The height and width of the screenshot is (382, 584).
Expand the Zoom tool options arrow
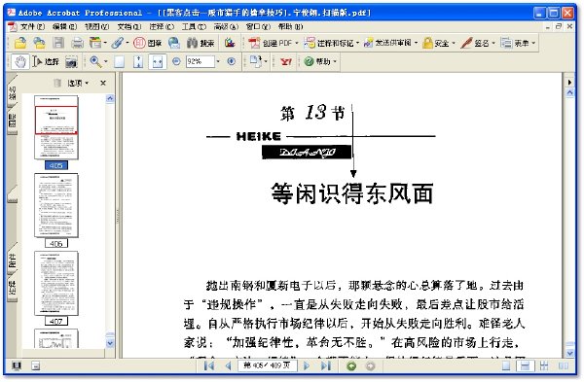click(x=106, y=62)
